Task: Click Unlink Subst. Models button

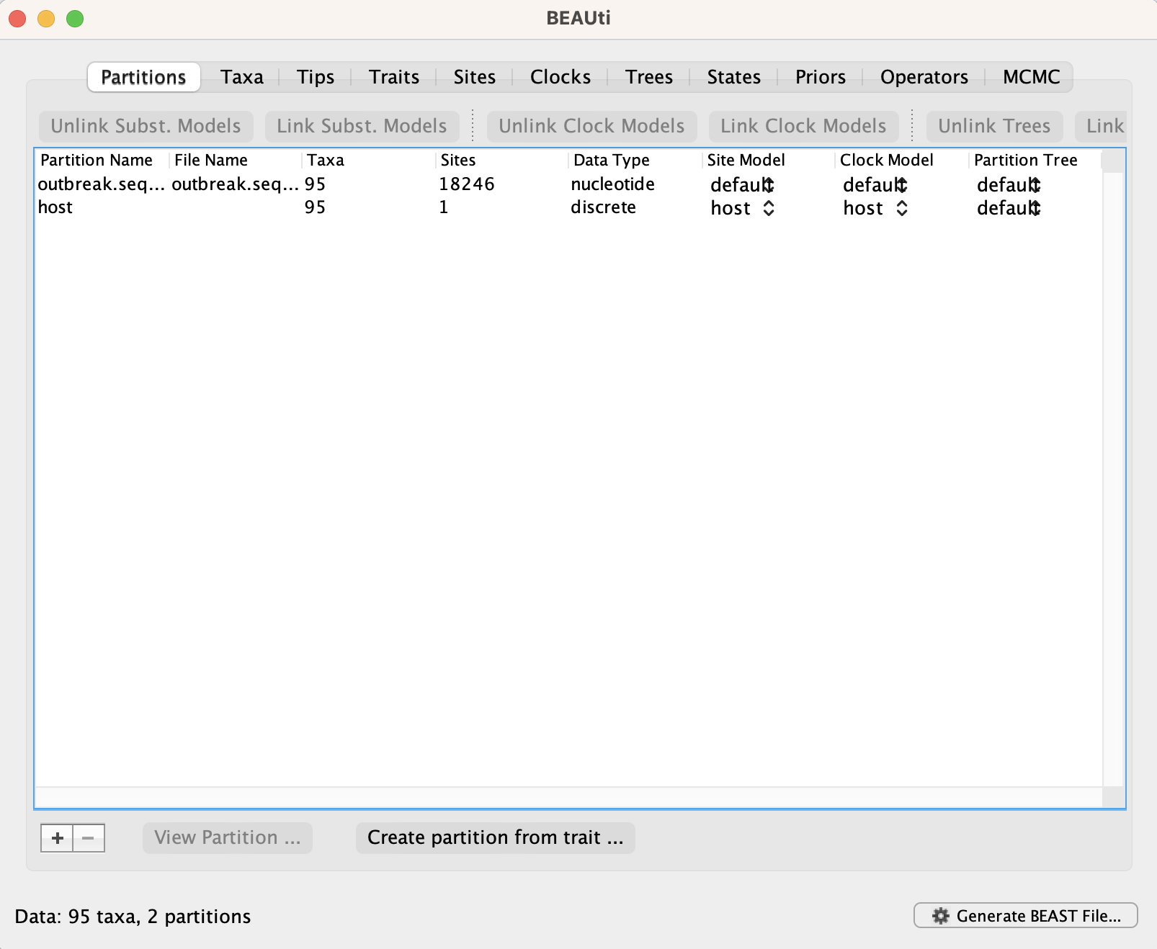Action: click(146, 126)
